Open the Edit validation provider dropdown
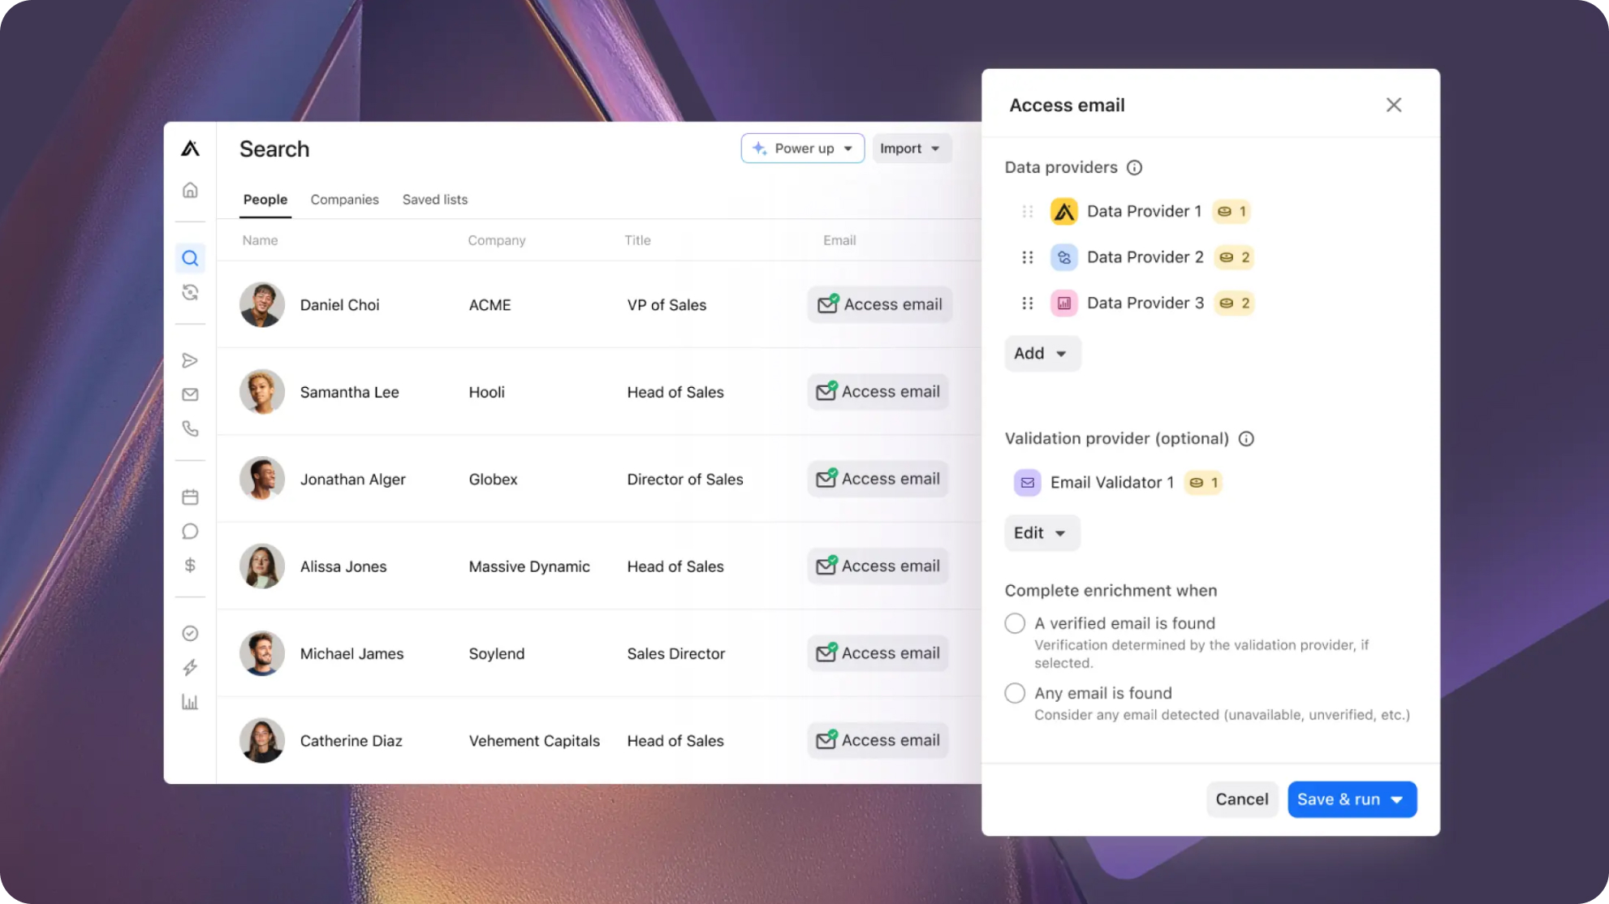 click(x=1042, y=533)
